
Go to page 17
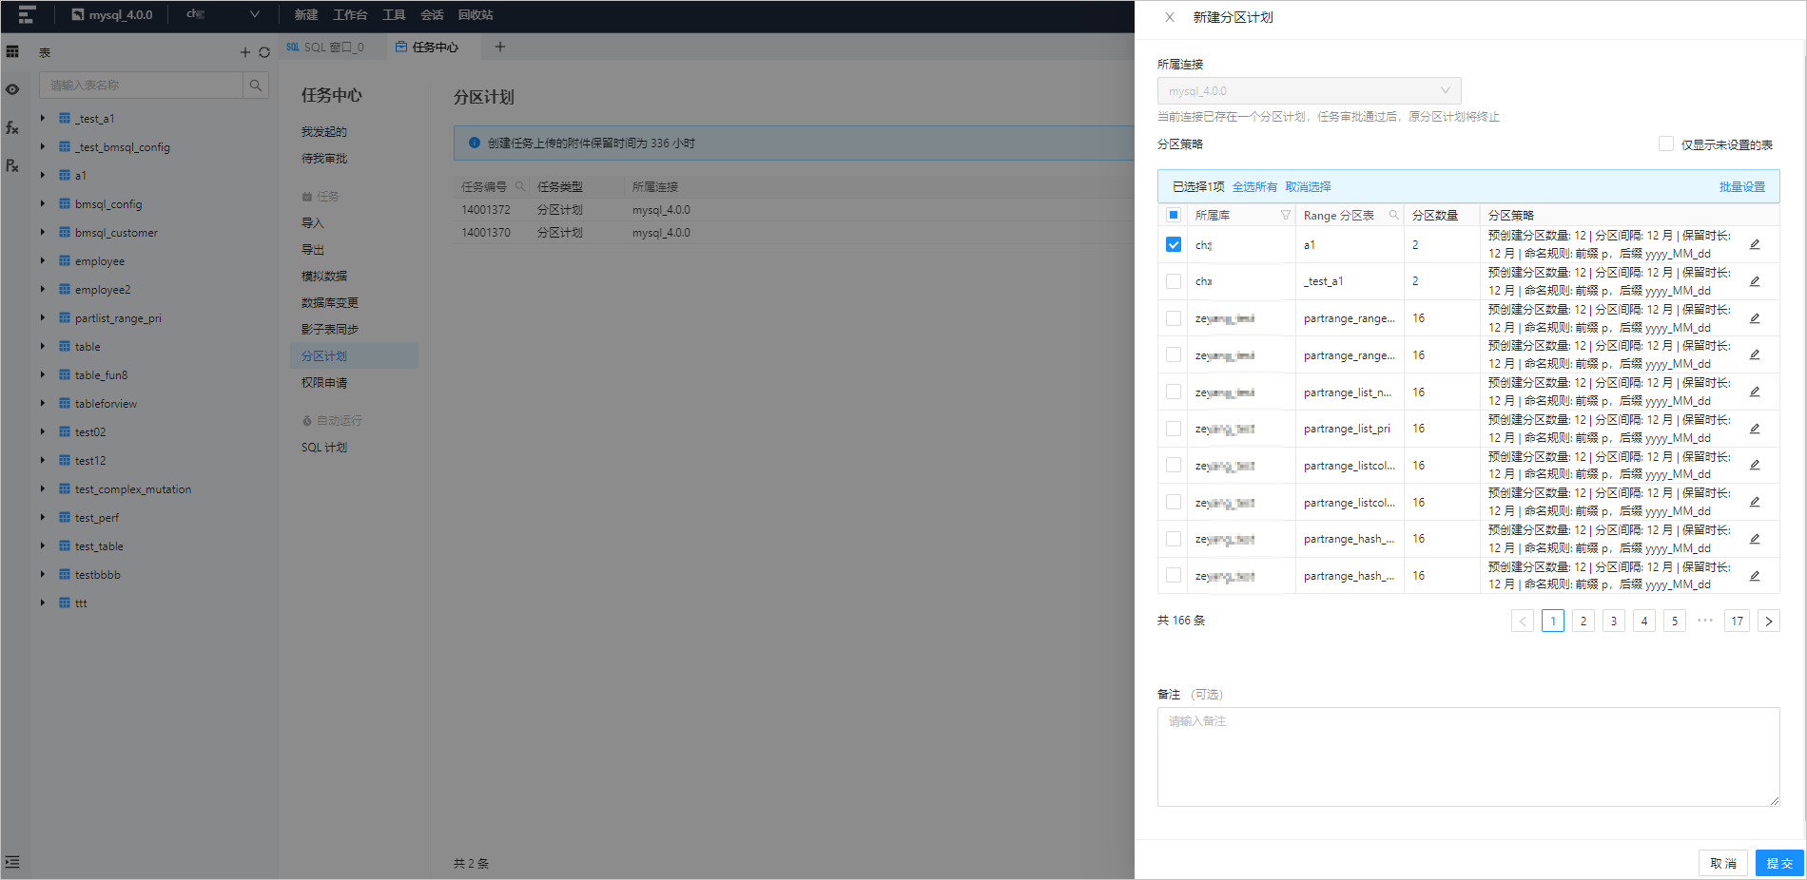point(1738,622)
